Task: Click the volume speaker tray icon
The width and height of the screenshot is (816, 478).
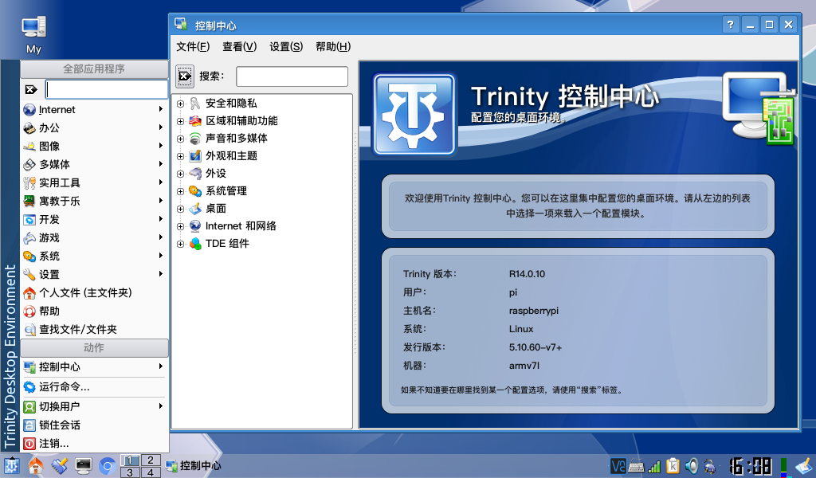Action: click(692, 466)
